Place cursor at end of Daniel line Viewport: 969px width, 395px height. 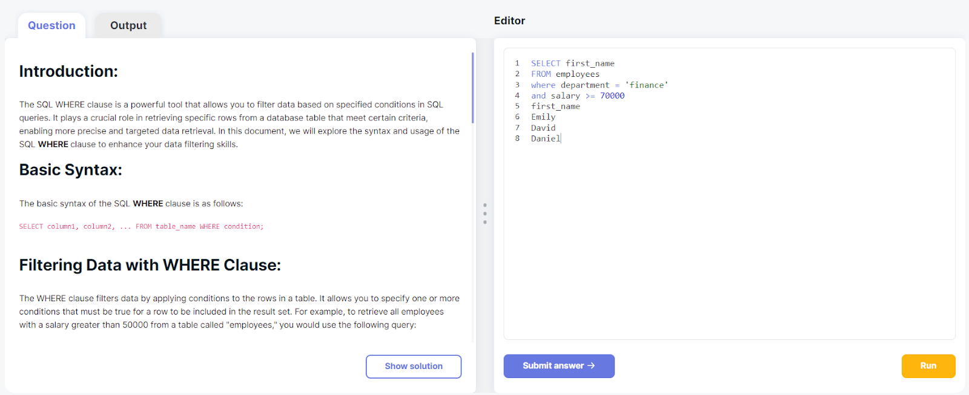click(x=561, y=139)
